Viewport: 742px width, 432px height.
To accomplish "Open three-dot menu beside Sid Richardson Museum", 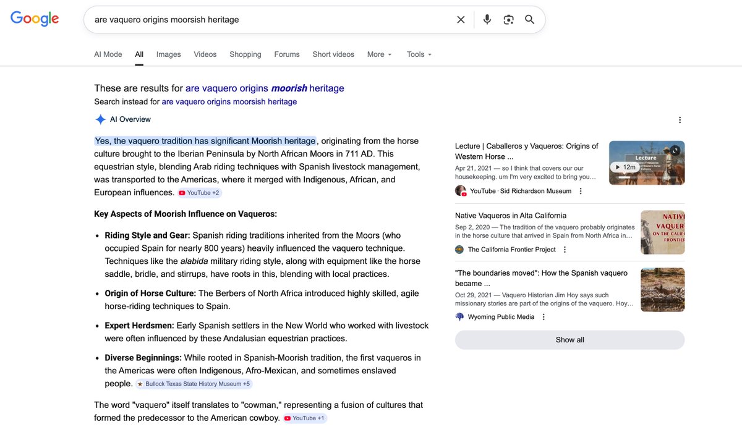I will pos(581,192).
